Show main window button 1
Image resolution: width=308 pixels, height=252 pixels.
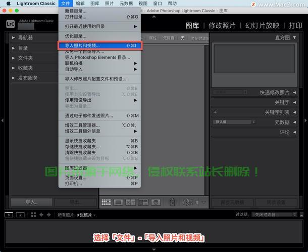tap(9, 215)
